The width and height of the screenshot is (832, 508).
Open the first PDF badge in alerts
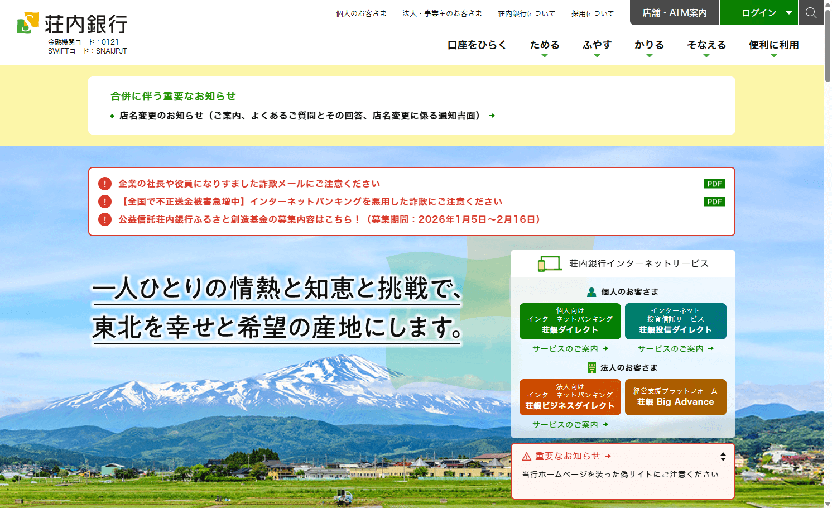tap(714, 184)
